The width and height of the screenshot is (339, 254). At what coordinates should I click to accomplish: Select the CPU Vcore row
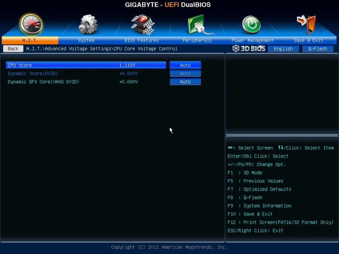(86, 65)
